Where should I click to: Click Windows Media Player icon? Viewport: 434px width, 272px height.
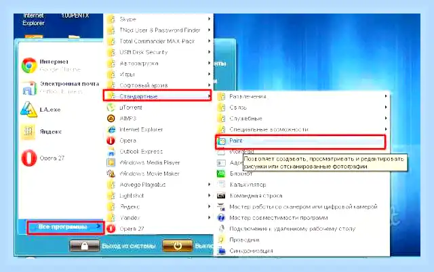click(x=111, y=162)
